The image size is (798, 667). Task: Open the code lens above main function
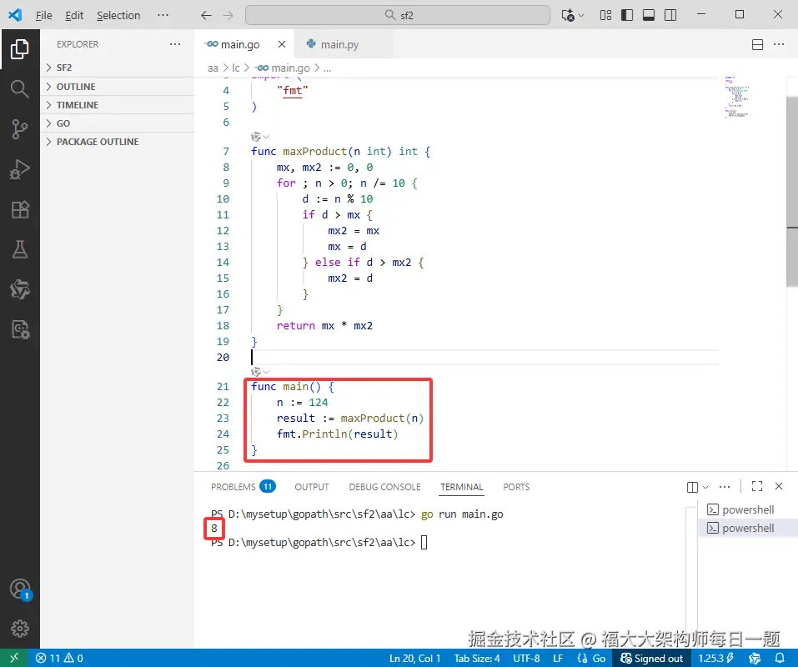[x=259, y=371]
